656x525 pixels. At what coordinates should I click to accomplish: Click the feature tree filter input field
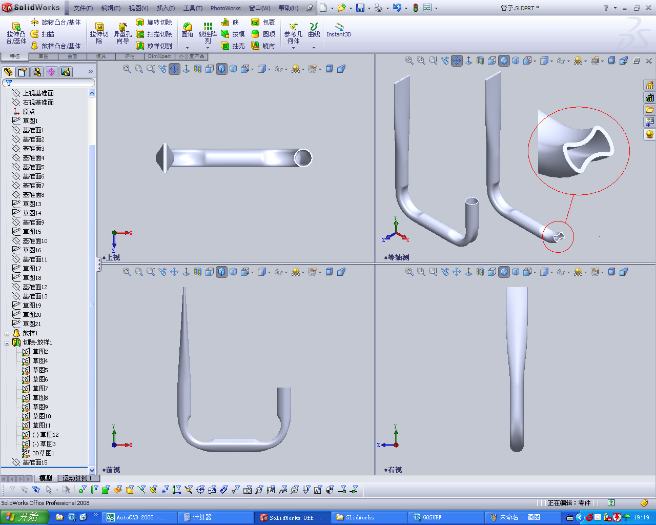point(49,83)
